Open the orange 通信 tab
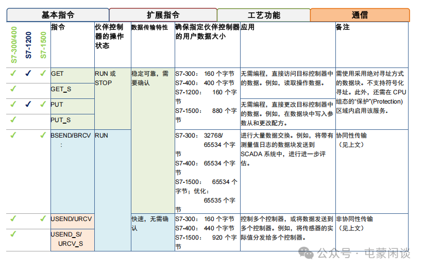The image size is (424, 270). [360, 15]
